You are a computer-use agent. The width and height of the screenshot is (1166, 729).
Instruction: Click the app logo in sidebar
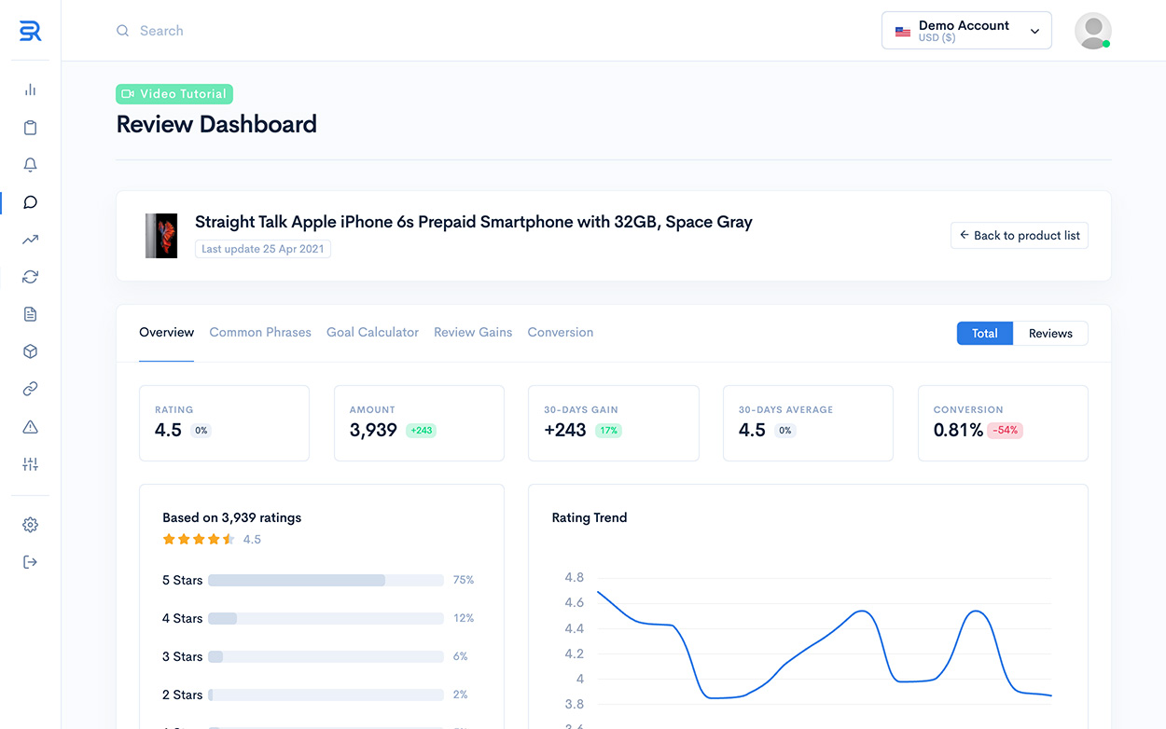coord(31,31)
